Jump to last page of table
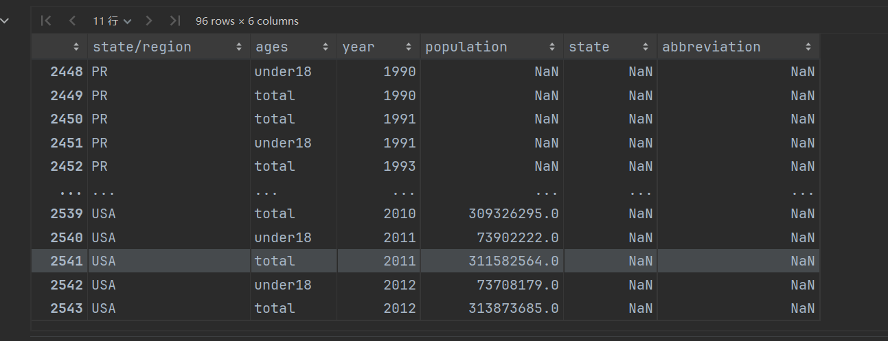The width and height of the screenshot is (888, 341). 175,21
